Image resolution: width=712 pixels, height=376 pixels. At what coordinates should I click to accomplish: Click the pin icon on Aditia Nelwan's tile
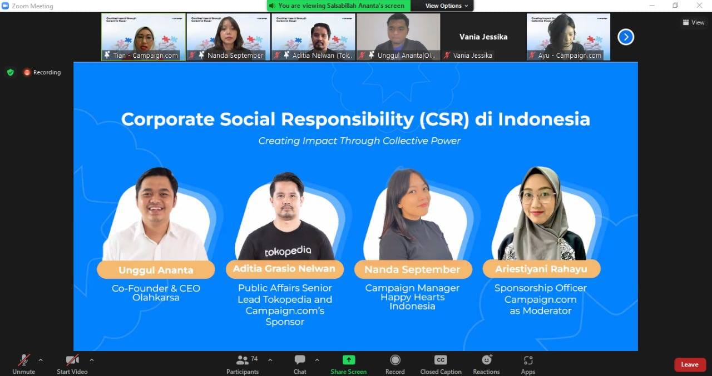point(286,55)
